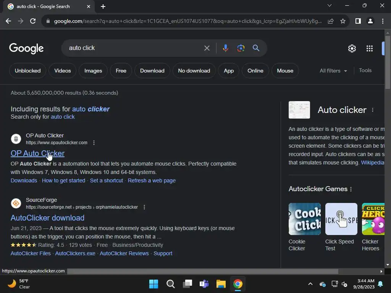The width and height of the screenshot is (391, 293).
Task: Click the muted volume tray icon
Action: pos(345,284)
